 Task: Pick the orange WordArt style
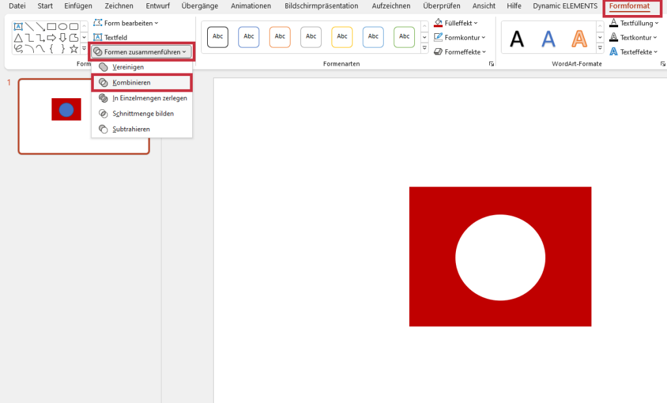coord(579,39)
